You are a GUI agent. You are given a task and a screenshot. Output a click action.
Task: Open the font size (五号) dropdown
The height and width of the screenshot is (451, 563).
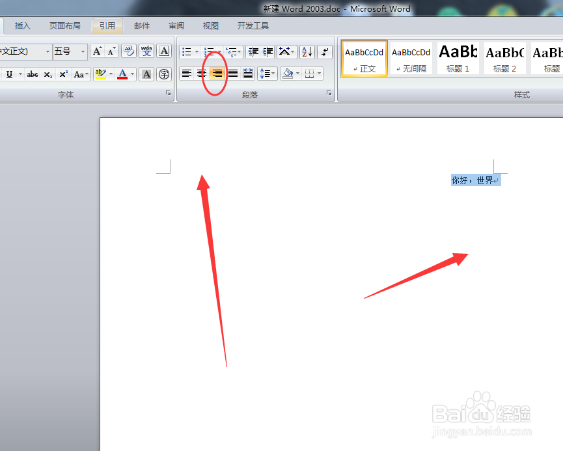pyautogui.click(x=83, y=51)
